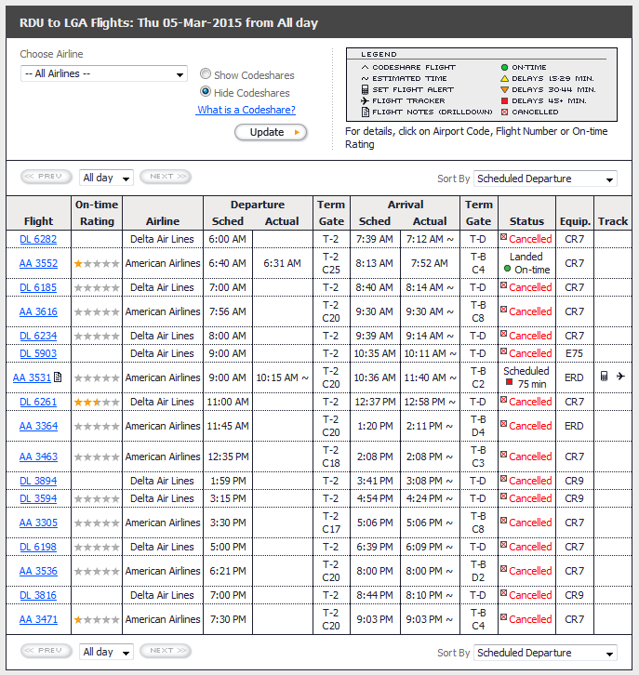Open bottom Sort By dropdown
Screen dimensions: 639x675
[545, 653]
